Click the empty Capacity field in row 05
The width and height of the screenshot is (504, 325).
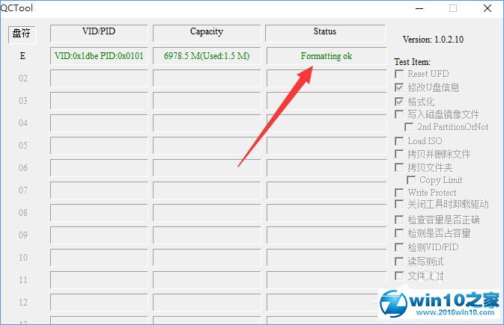207,146
